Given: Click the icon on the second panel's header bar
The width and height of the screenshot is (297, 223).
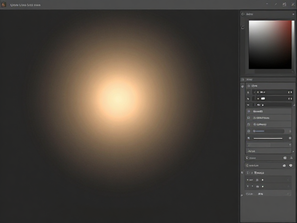Looking at the screenshot, I should pos(243,79).
